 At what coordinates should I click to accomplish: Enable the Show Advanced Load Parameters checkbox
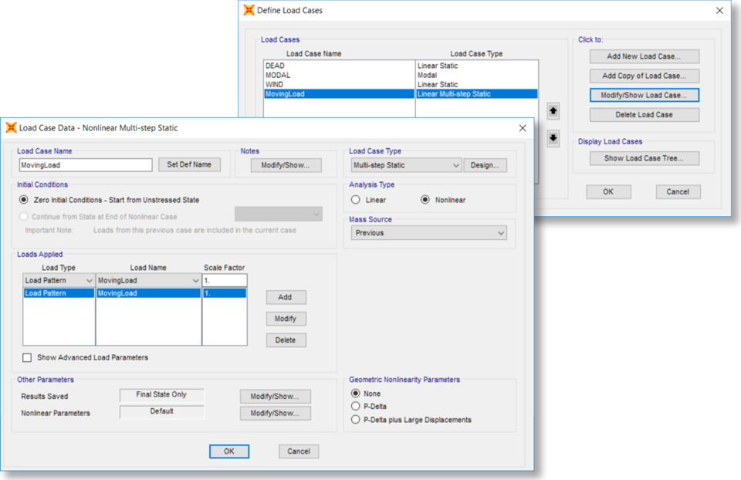(x=28, y=357)
